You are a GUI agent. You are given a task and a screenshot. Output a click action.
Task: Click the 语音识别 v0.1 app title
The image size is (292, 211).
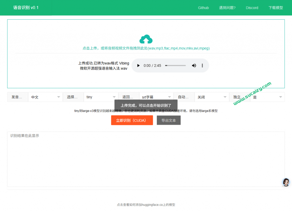pyautogui.click(x=26, y=8)
